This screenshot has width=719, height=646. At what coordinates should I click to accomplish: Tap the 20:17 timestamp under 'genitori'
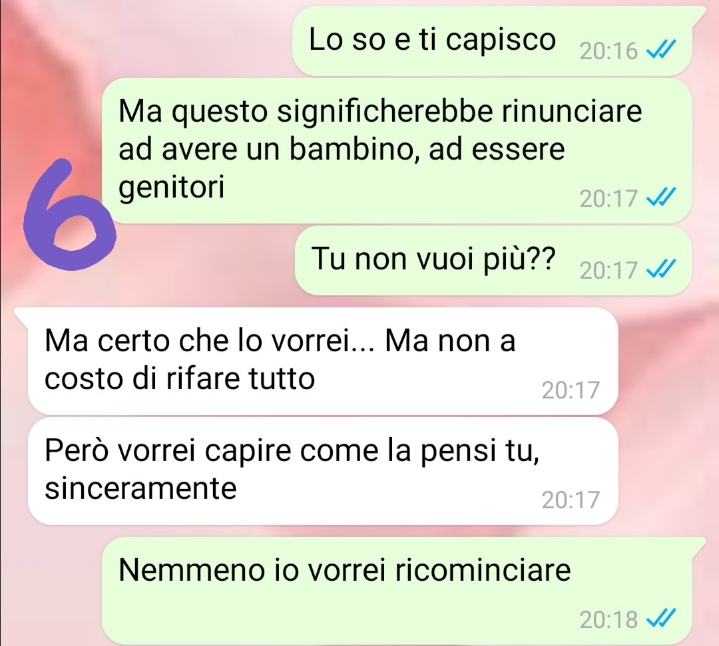point(608,199)
